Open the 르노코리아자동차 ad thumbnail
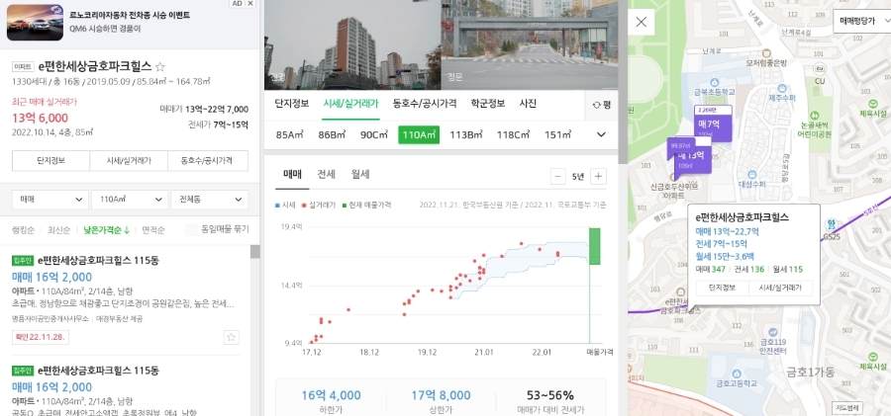This screenshot has height=416, width=891. coord(35,22)
